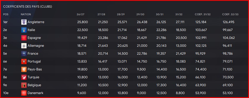Open the Angleterre nation link

(x=36, y=22)
